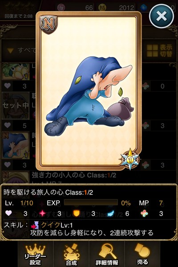Click the star rank 1 badge
178x267 pixels.
[x=130, y=159]
